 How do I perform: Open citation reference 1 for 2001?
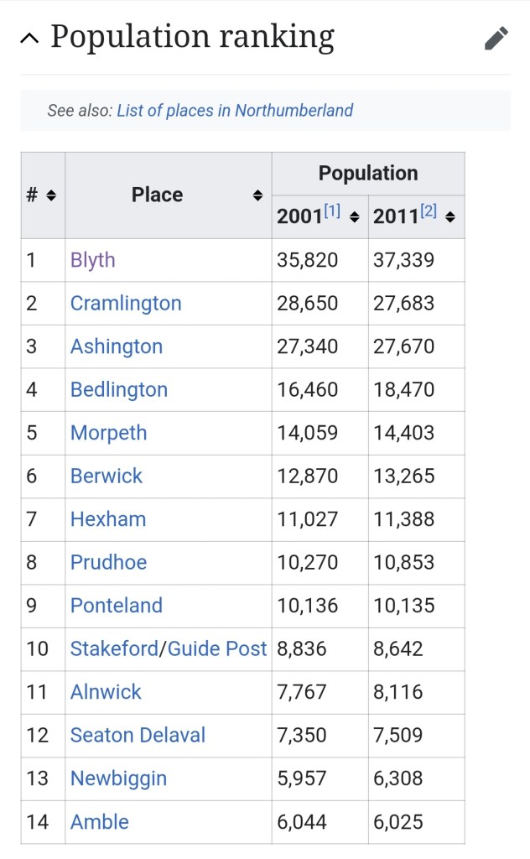(x=332, y=212)
